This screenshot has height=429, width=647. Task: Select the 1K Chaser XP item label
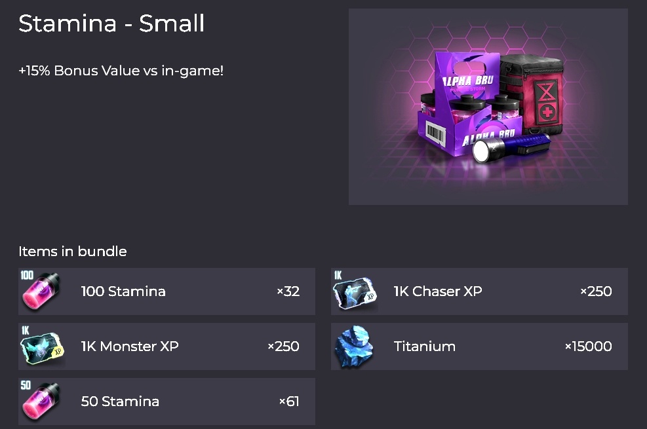[x=438, y=291]
